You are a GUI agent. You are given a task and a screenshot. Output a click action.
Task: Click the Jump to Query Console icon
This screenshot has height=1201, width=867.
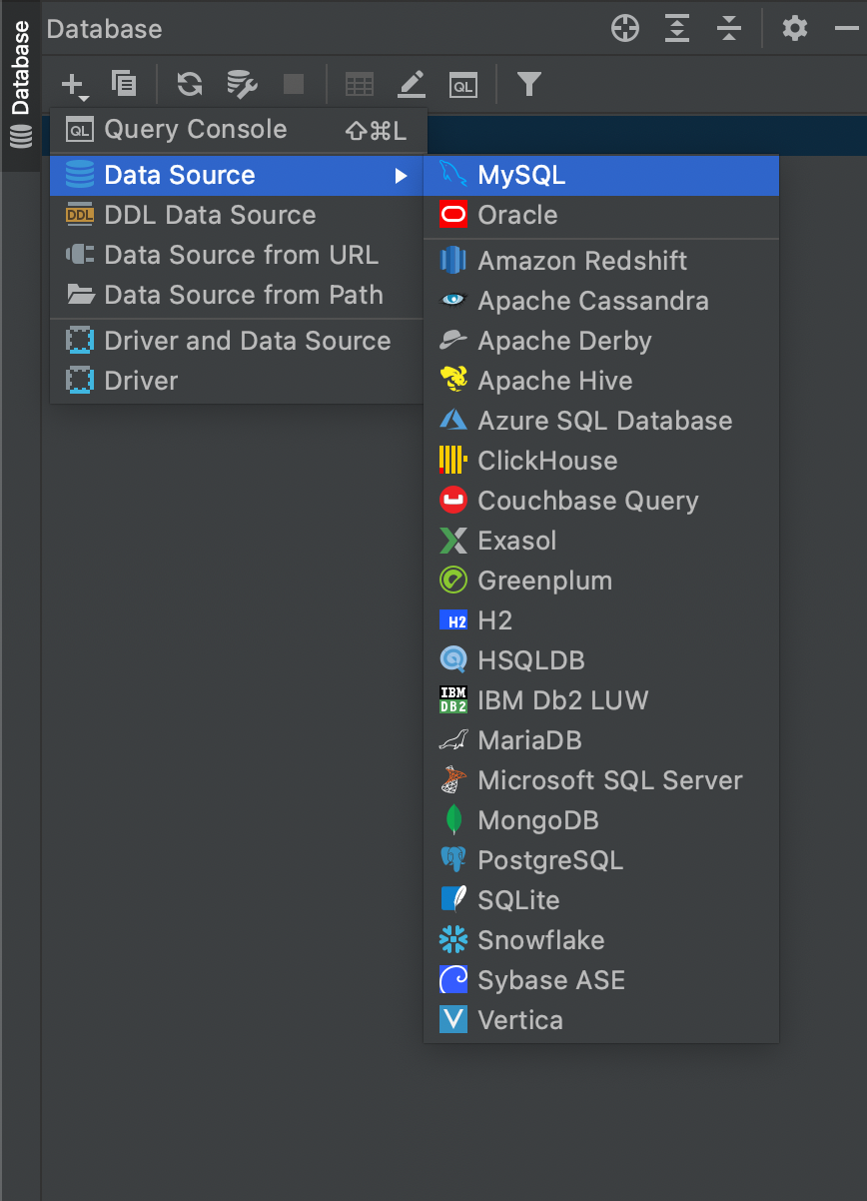463,85
